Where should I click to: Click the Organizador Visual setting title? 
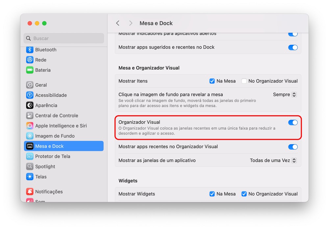(139, 122)
